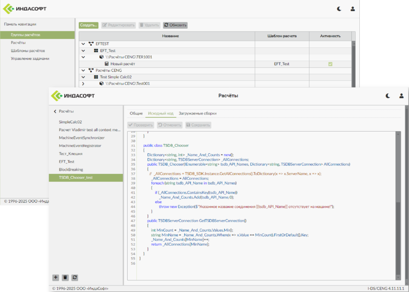Collapse the Расчёты CENG group
This screenshot has width=409, height=292.
point(83,70)
